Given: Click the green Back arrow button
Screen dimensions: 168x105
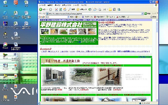Looking at the screenshot, I should coord(41,10).
